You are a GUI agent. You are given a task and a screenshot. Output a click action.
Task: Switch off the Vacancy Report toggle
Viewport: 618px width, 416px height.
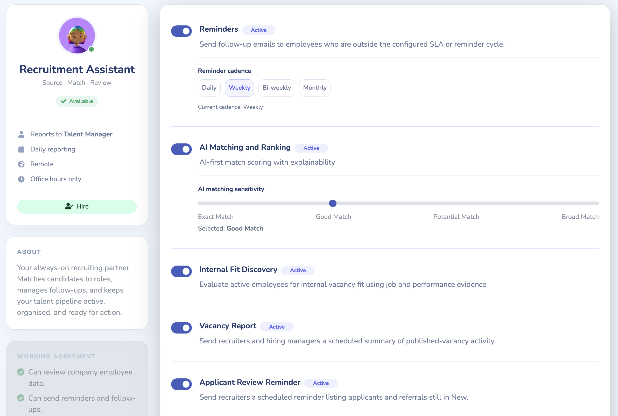tap(181, 328)
